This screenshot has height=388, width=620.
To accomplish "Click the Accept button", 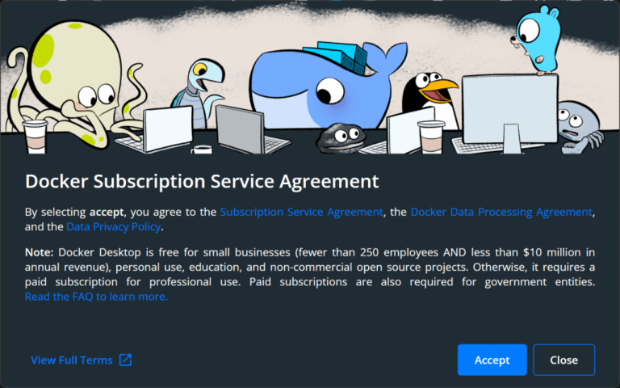I will 492,360.
